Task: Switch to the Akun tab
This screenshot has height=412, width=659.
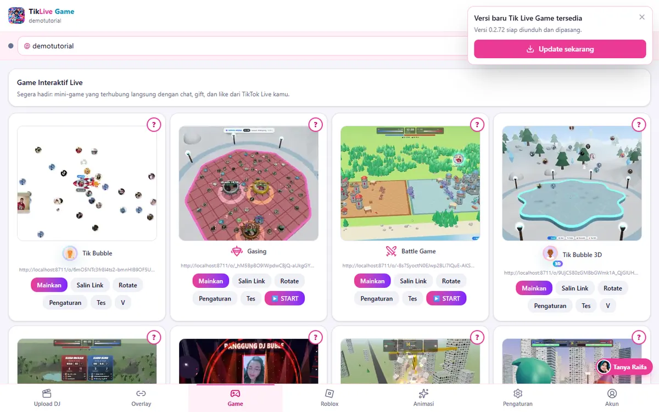Action: 612,398
